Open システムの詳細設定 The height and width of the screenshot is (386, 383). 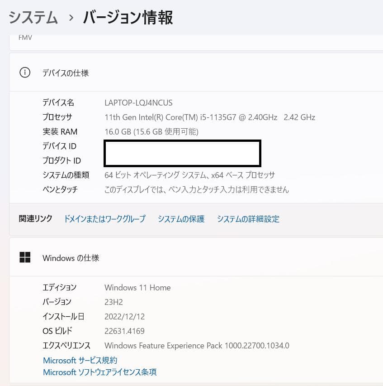[x=248, y=219]
